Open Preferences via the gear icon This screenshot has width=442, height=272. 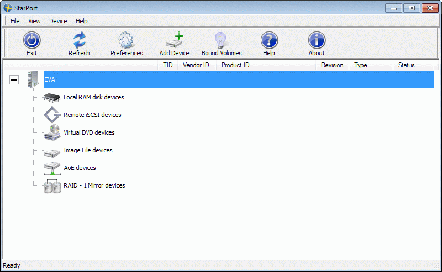tap(126, 40)
